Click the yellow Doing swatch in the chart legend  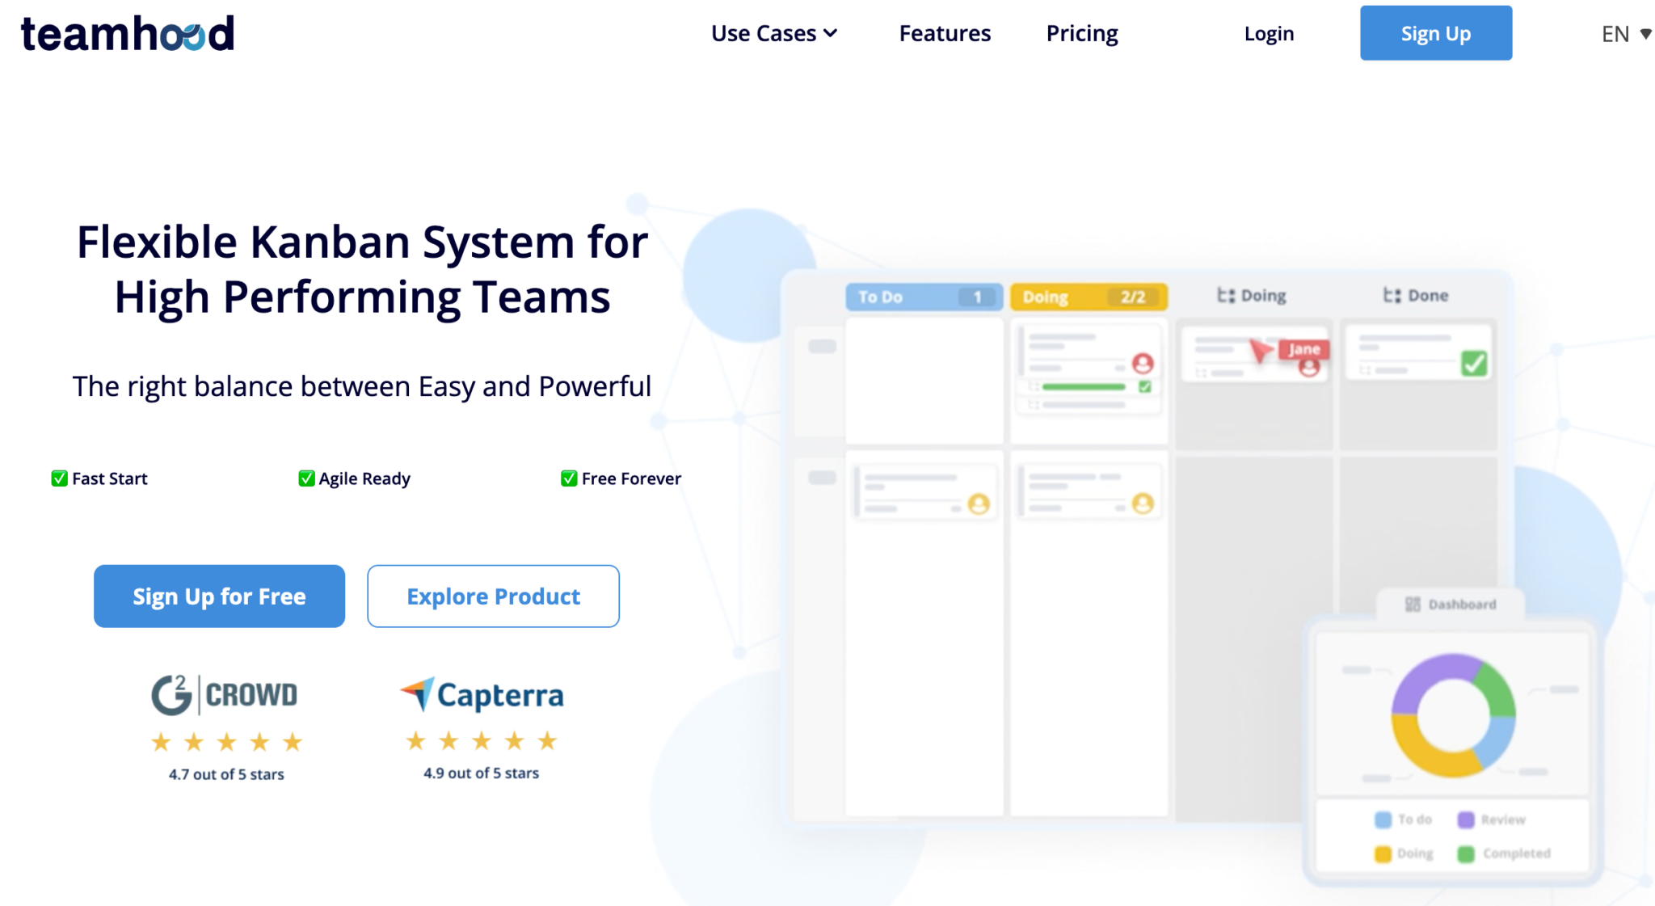pyautogui.click(x=1382, y=853)
